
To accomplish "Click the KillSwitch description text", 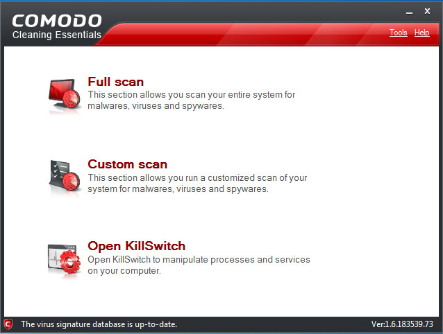I will 199,265.
